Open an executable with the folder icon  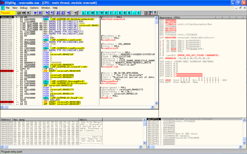(19, 13)
